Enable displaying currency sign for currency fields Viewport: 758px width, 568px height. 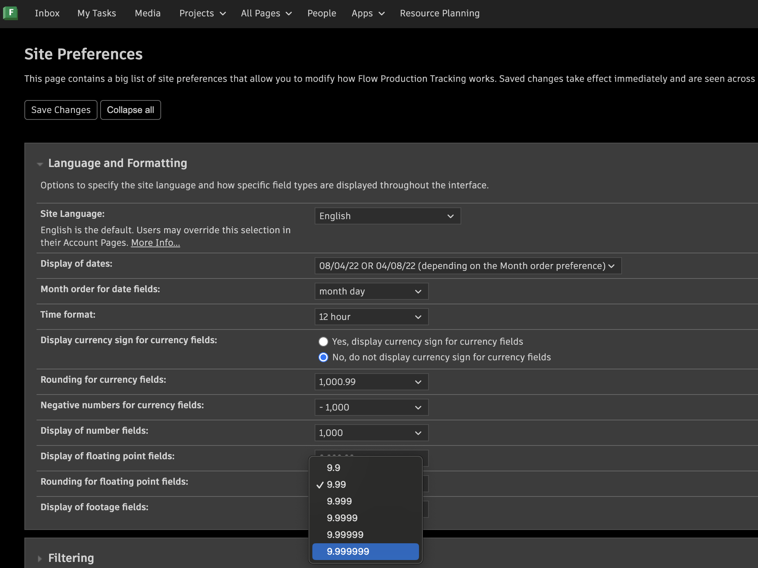[323, 342]
